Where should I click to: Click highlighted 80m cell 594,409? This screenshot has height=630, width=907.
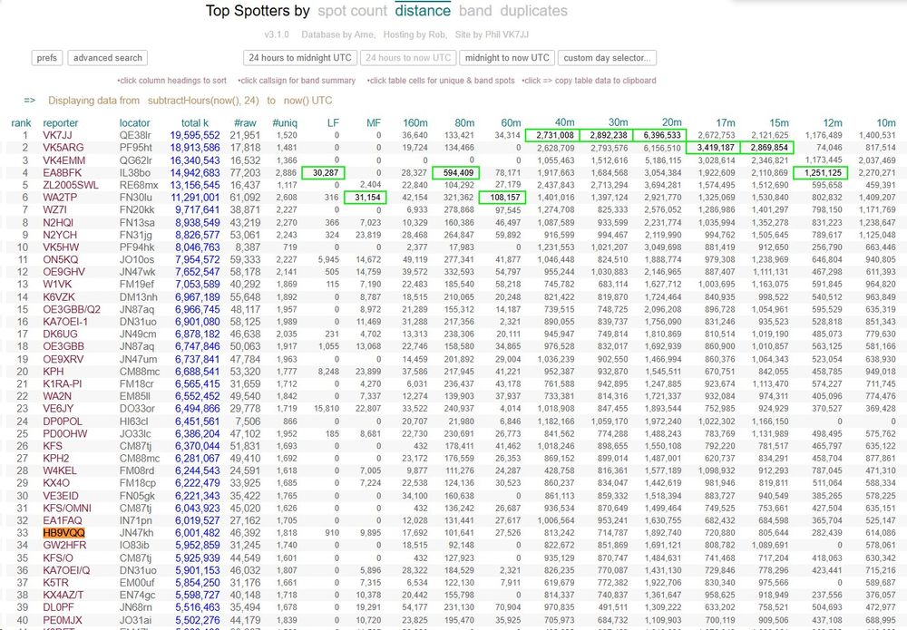(x=455, y=173)
